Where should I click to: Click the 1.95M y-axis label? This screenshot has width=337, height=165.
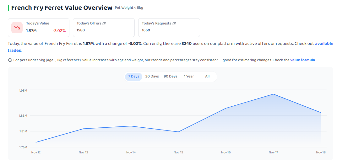[x=23, y=91]
